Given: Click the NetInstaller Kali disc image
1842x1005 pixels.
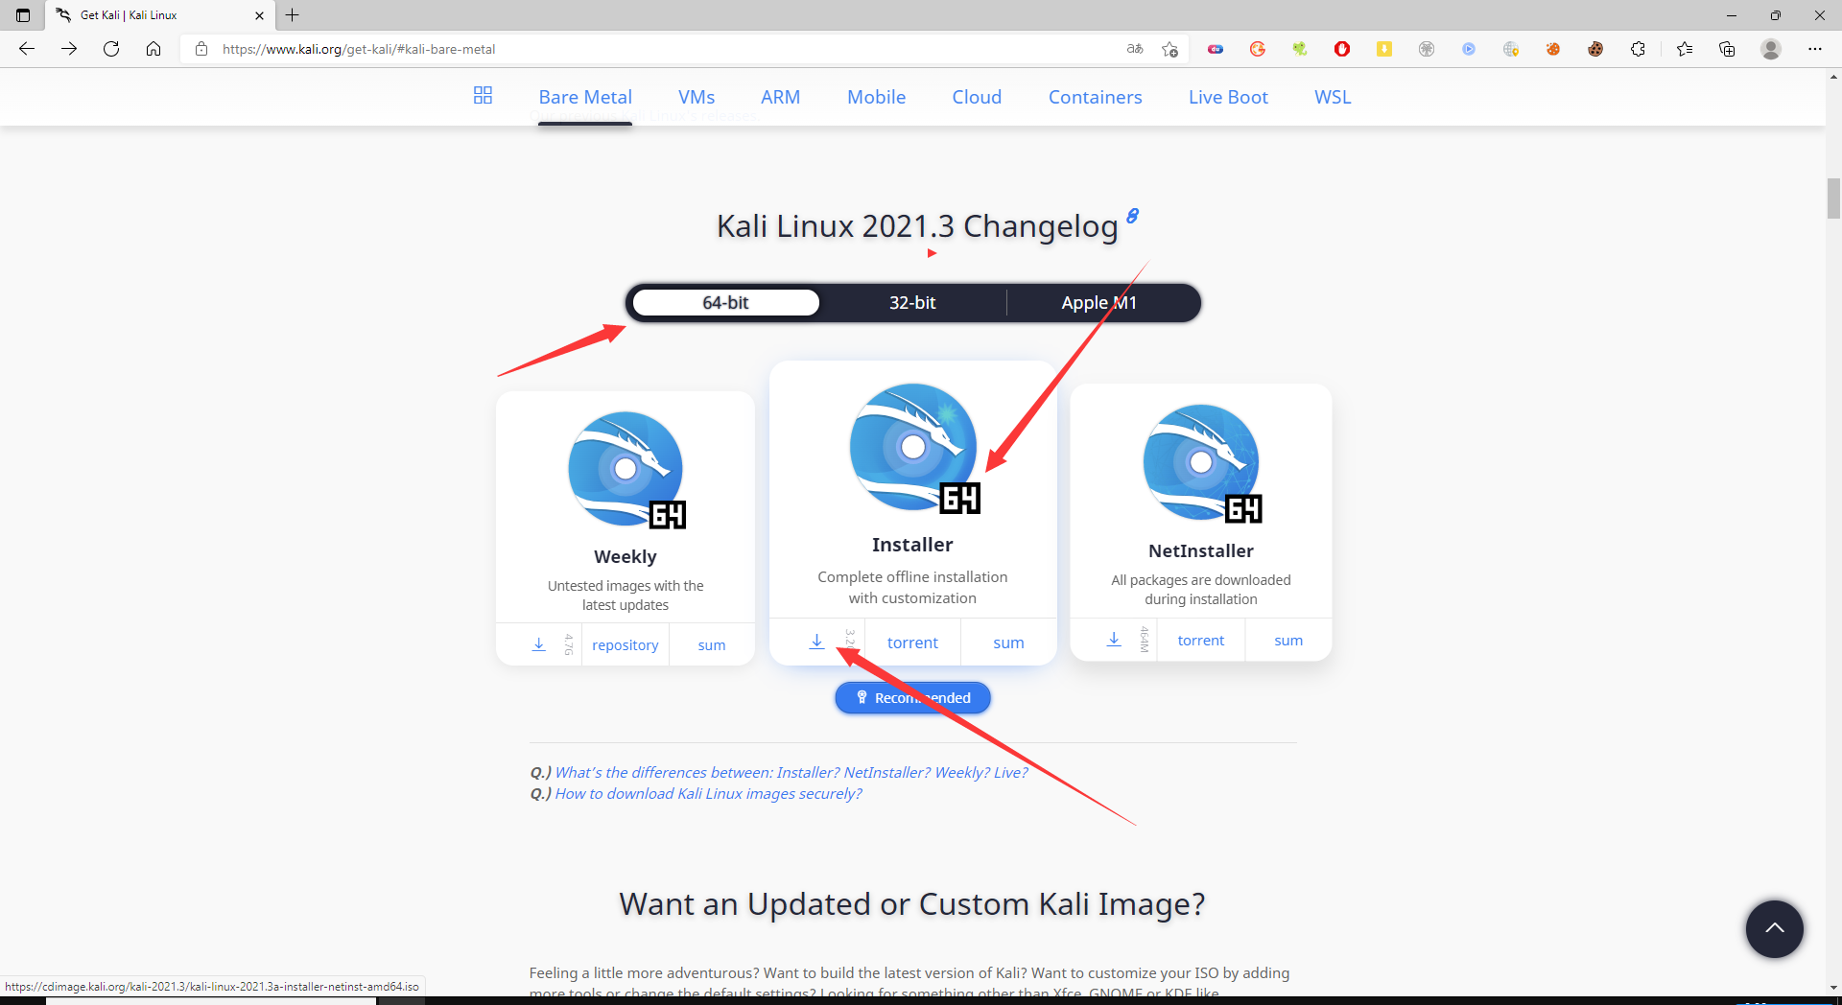Looking at the screenshot, I should 1202,463.
